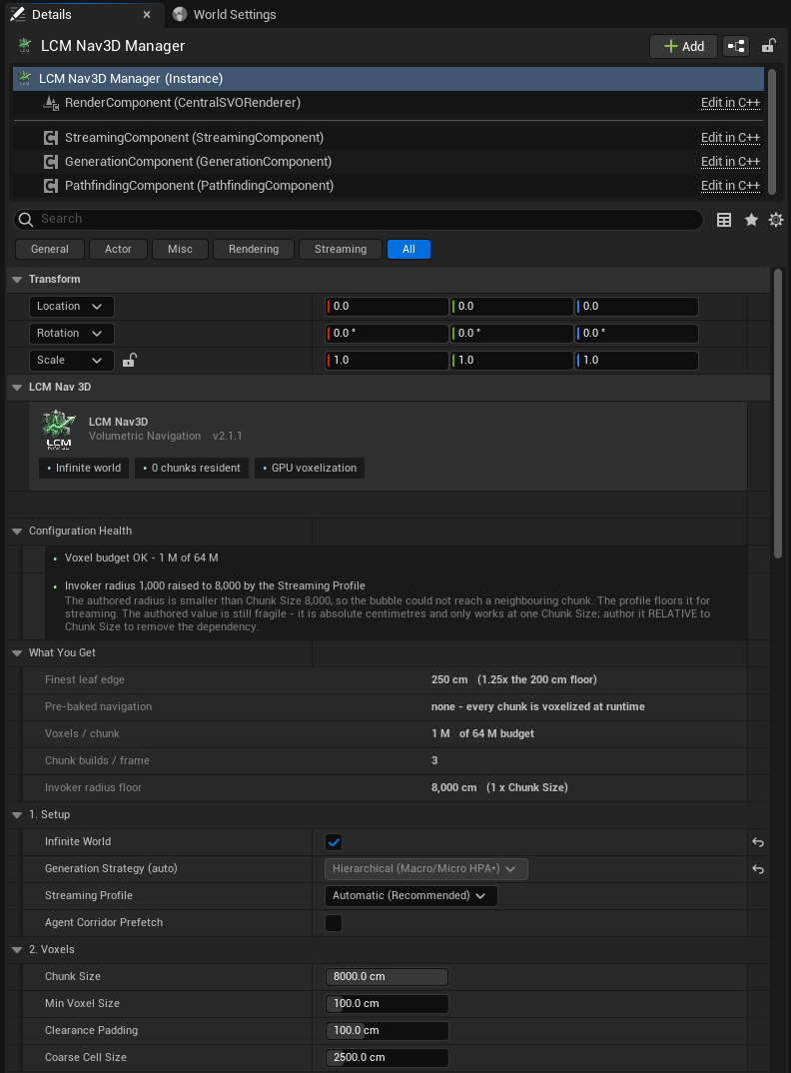The width and height of the screenshot is (791, 1073).
Task: Click the Clearance Padding slider field
Action: click(x=387, y=1031)
